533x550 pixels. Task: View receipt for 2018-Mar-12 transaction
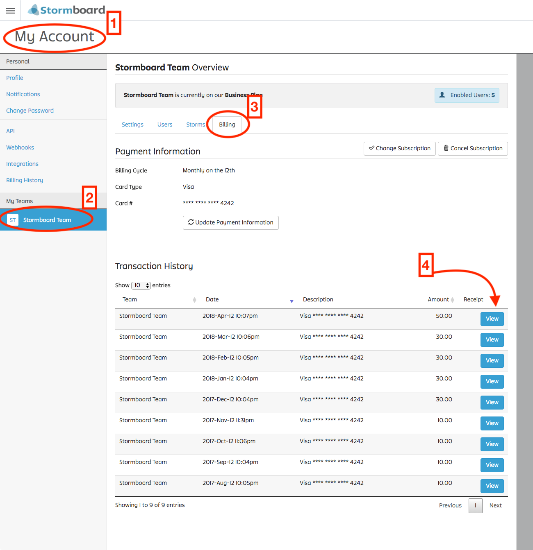pyautogui.click(x=492, y=340)
